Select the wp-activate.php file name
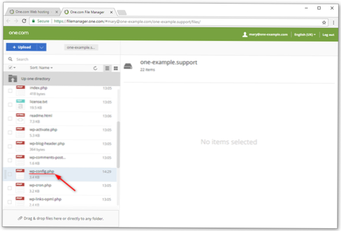The image size is (341, 231). point(43,129)
